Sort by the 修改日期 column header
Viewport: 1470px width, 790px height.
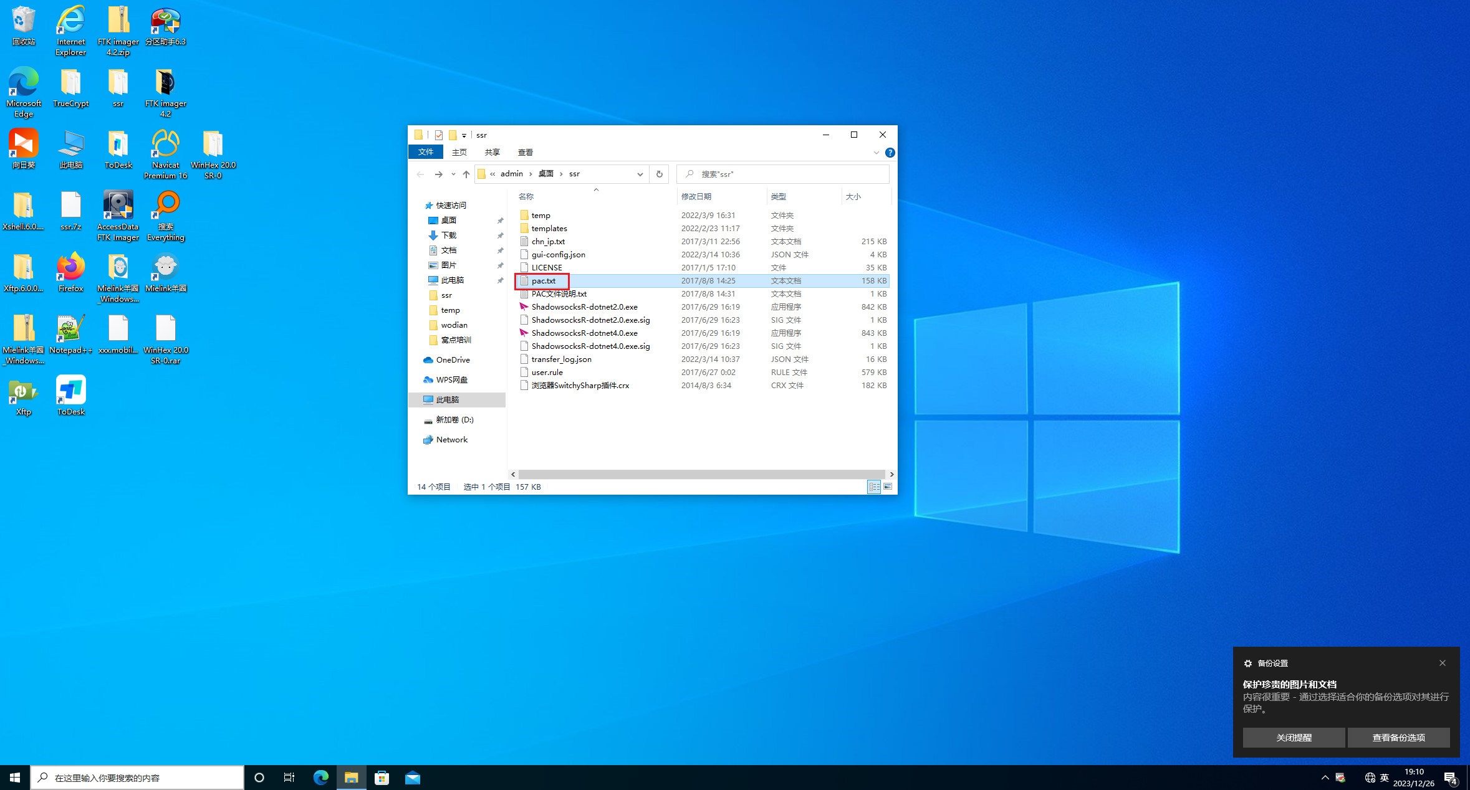721,196
